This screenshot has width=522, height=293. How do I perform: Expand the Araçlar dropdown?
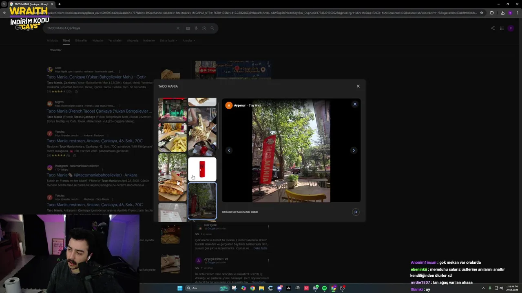coord(189,41)
